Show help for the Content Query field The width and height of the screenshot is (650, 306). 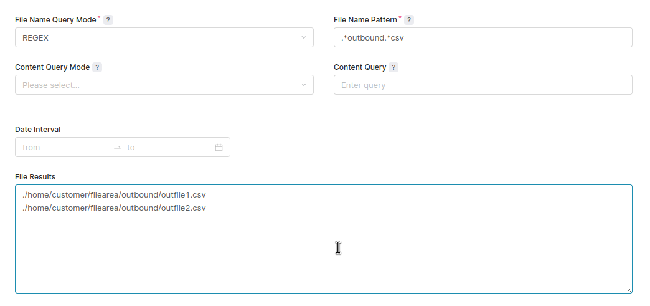point(394,67)
